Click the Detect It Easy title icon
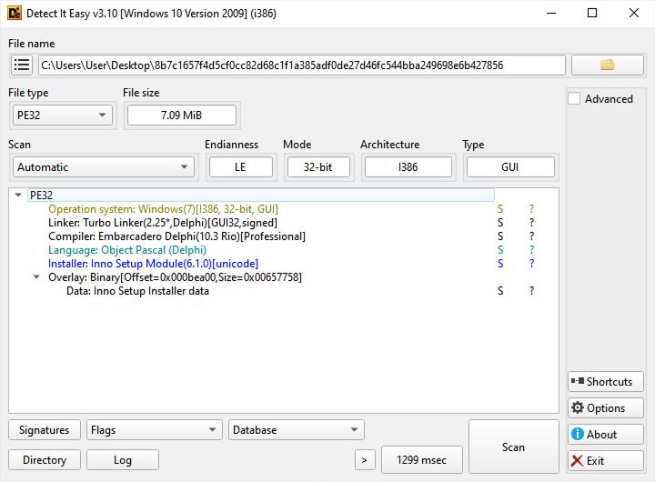 (x=15, y=13)
